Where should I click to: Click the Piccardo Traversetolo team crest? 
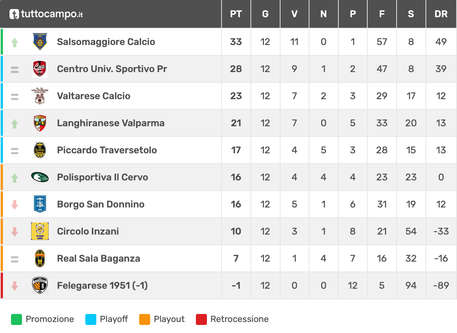pyautogui.click(x=40, y=150)
